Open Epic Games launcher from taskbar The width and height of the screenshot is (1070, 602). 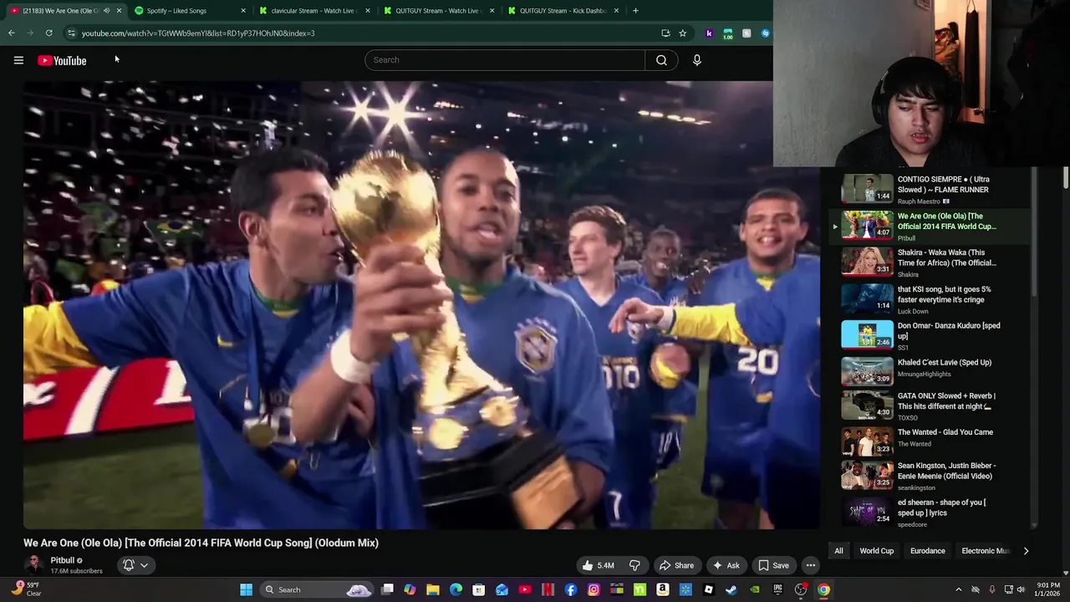pyautogui.click(x=777, y=589)
